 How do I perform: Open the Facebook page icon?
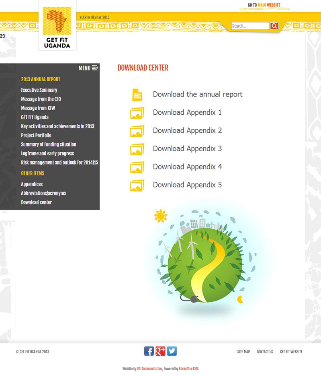149,351
